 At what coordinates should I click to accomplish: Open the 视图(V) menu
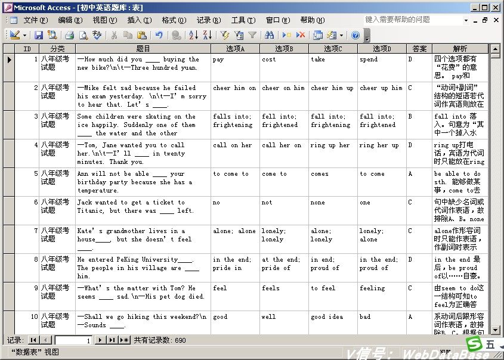105,20
